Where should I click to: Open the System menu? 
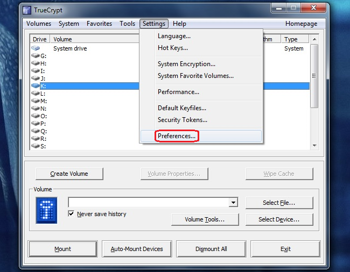69,24
